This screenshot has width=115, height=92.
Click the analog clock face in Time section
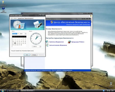[36, 39]
